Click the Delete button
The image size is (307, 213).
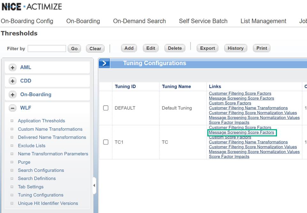coord(175,48)
